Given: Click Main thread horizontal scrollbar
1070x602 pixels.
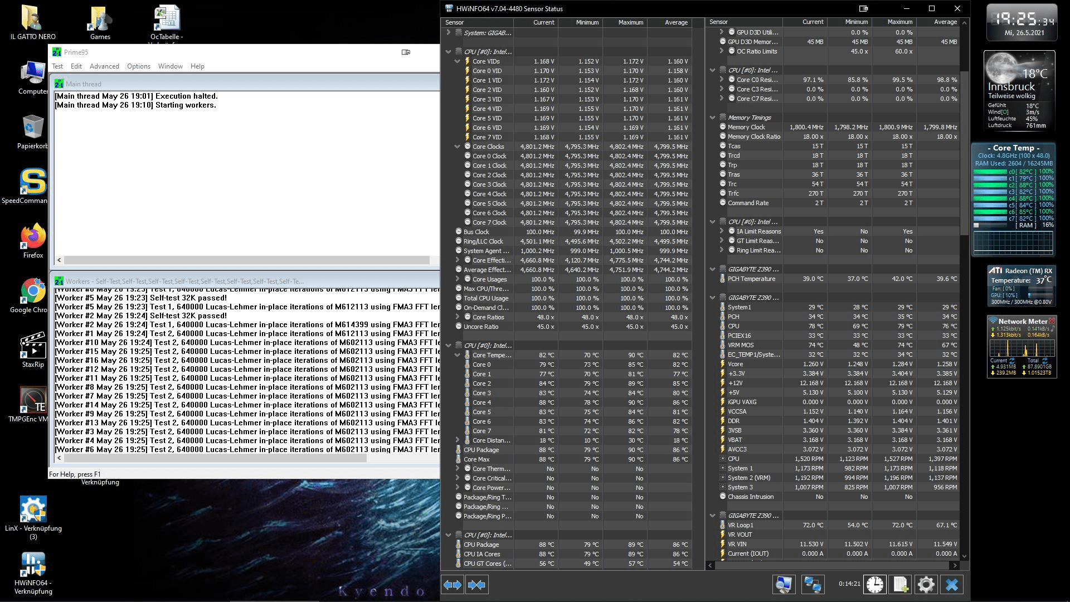Looking at the screenshot, I should point(246,260).
